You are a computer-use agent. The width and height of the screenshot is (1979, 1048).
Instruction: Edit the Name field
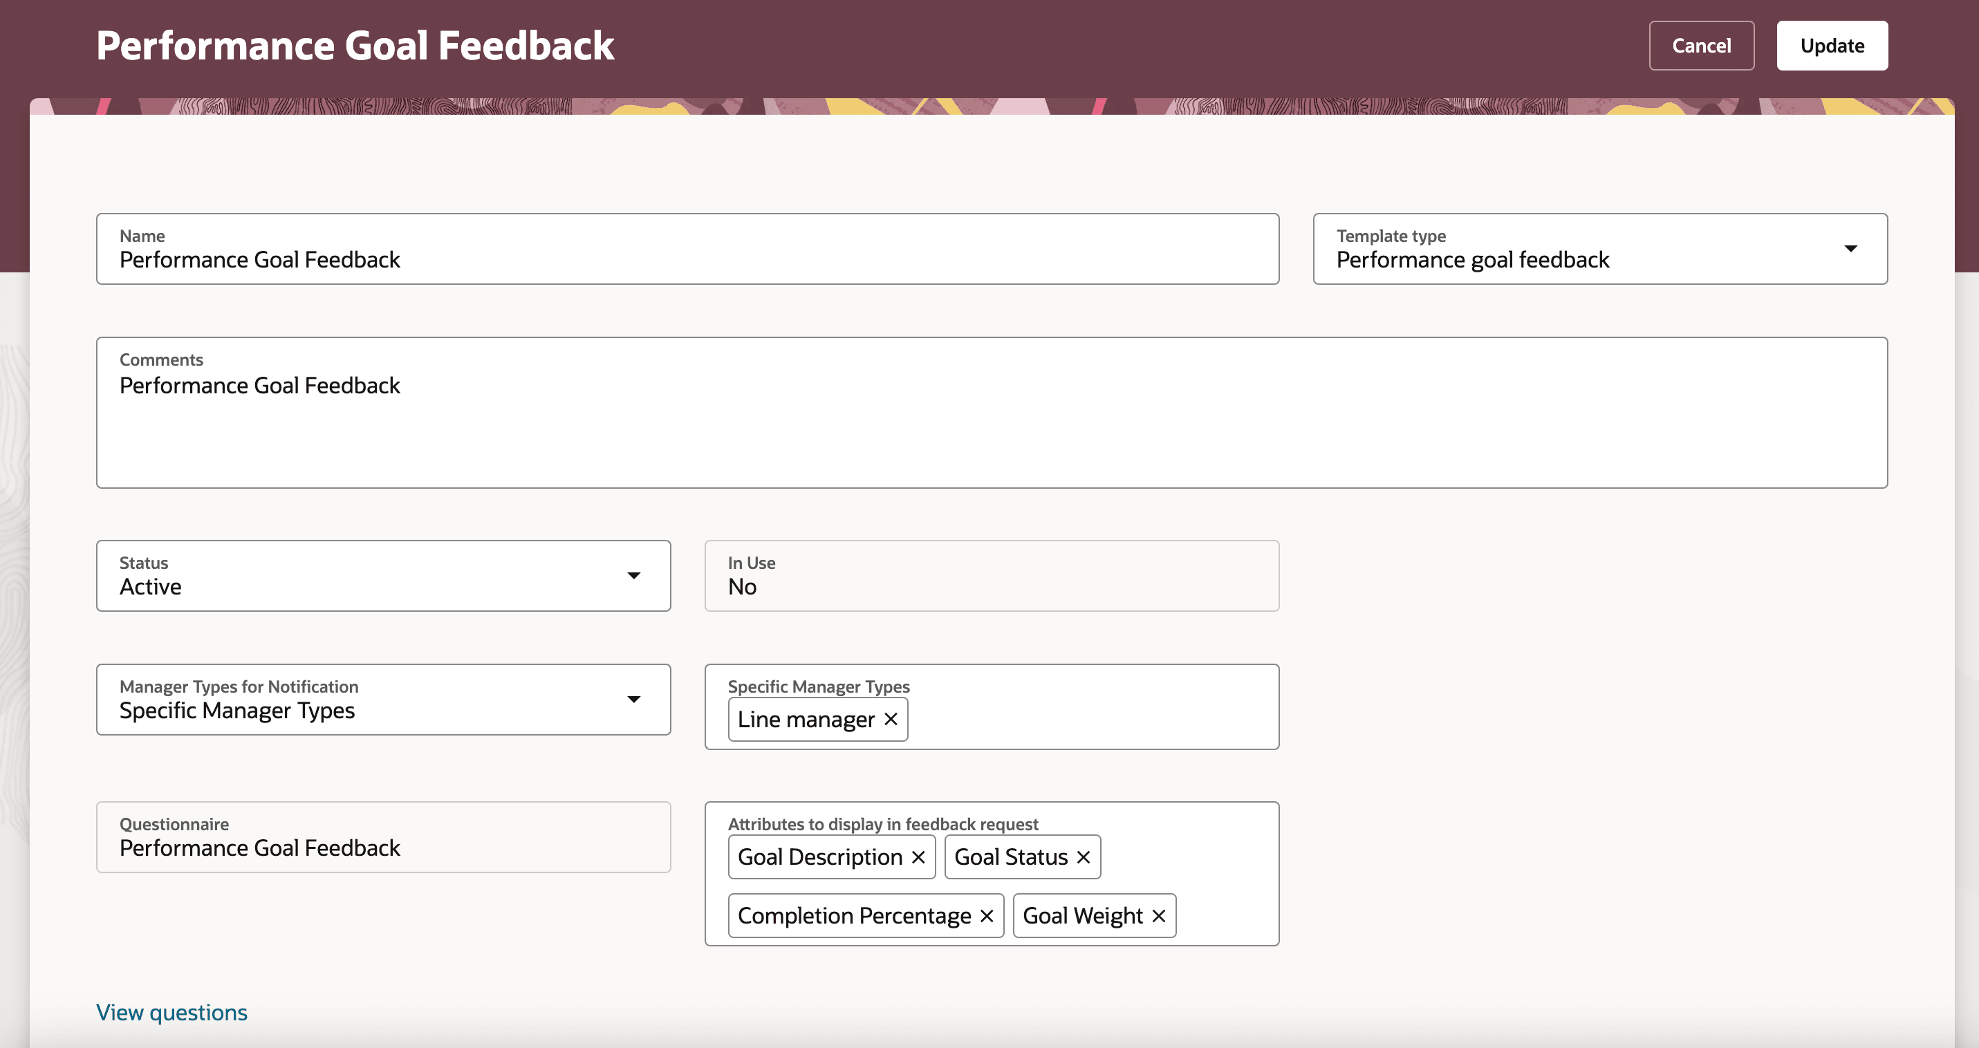click(461, 259)
